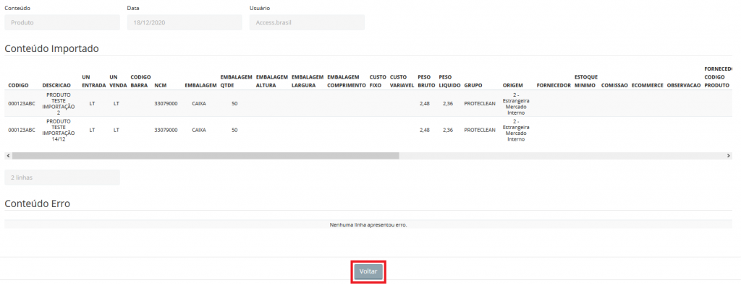Click quantity 50 in IMPORTAÇÃO 14/12 row

[234, 130]
